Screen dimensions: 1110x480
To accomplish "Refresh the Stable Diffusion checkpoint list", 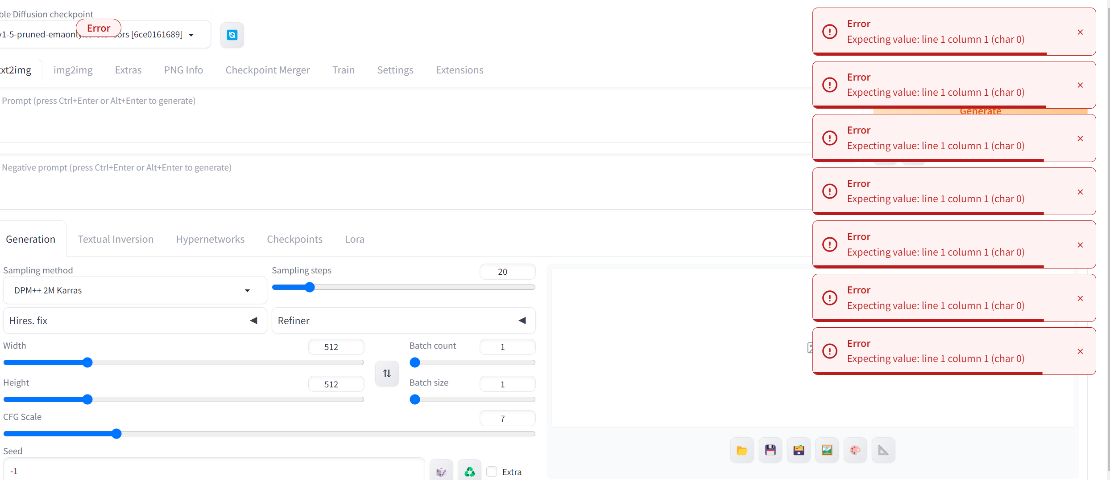I will (x=232, y=35).
